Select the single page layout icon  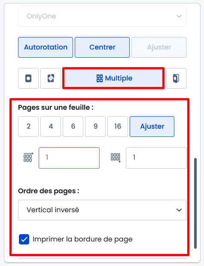click(28, 78)
